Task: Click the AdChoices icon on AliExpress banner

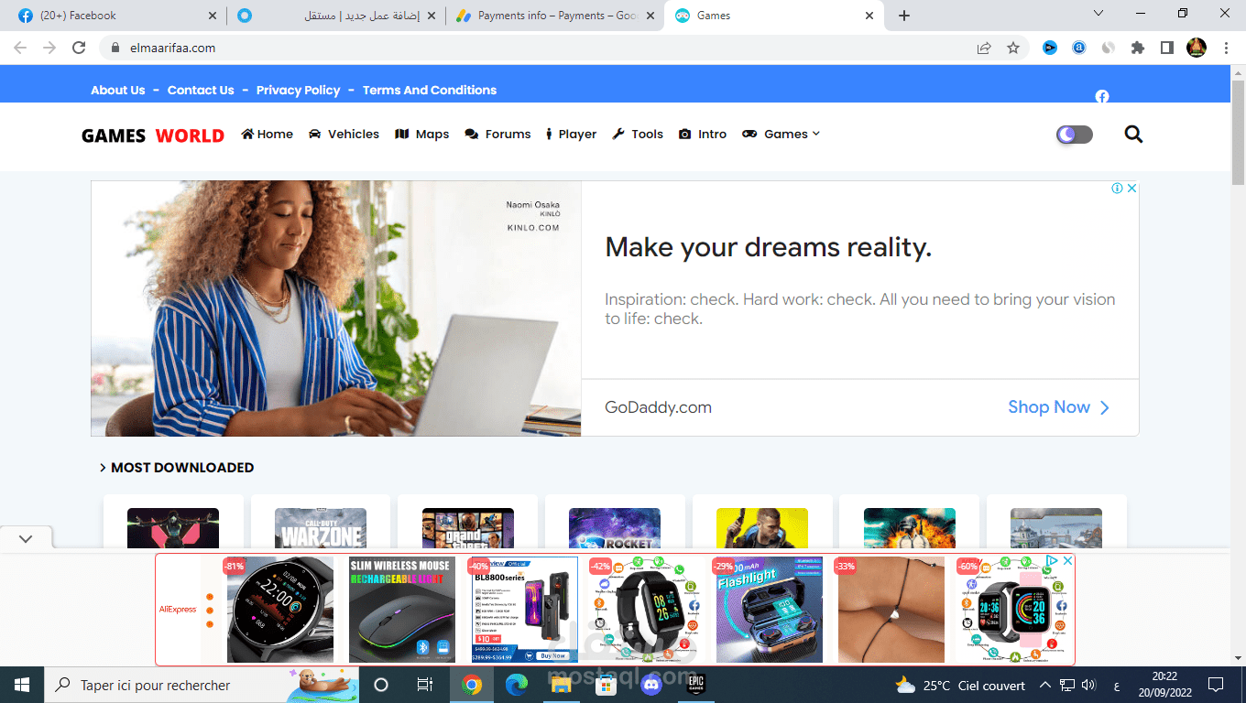Action: point(1054,561)
